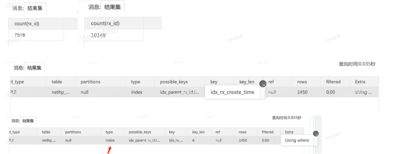The width and height of the screenshot is (404, 154).
Task: Open 结果集 tab above the 10149 count
Action: point(112,7)
